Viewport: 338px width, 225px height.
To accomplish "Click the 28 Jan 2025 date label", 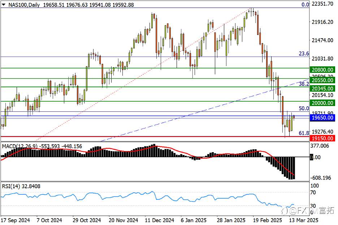I will pyautogui.click(x=231, y=220).
